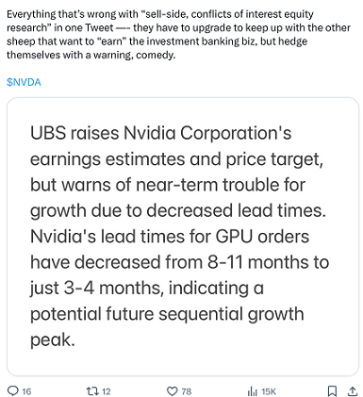Click the reply count 16

click(26, 391)
